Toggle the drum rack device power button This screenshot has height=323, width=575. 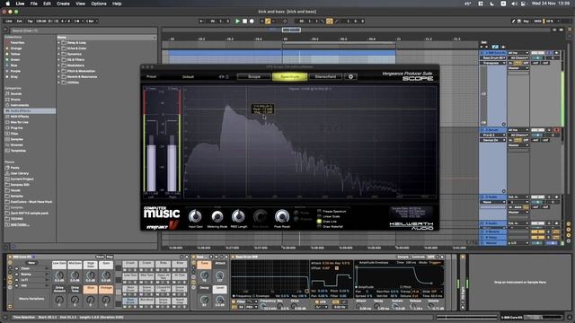(x=10, y=258)
